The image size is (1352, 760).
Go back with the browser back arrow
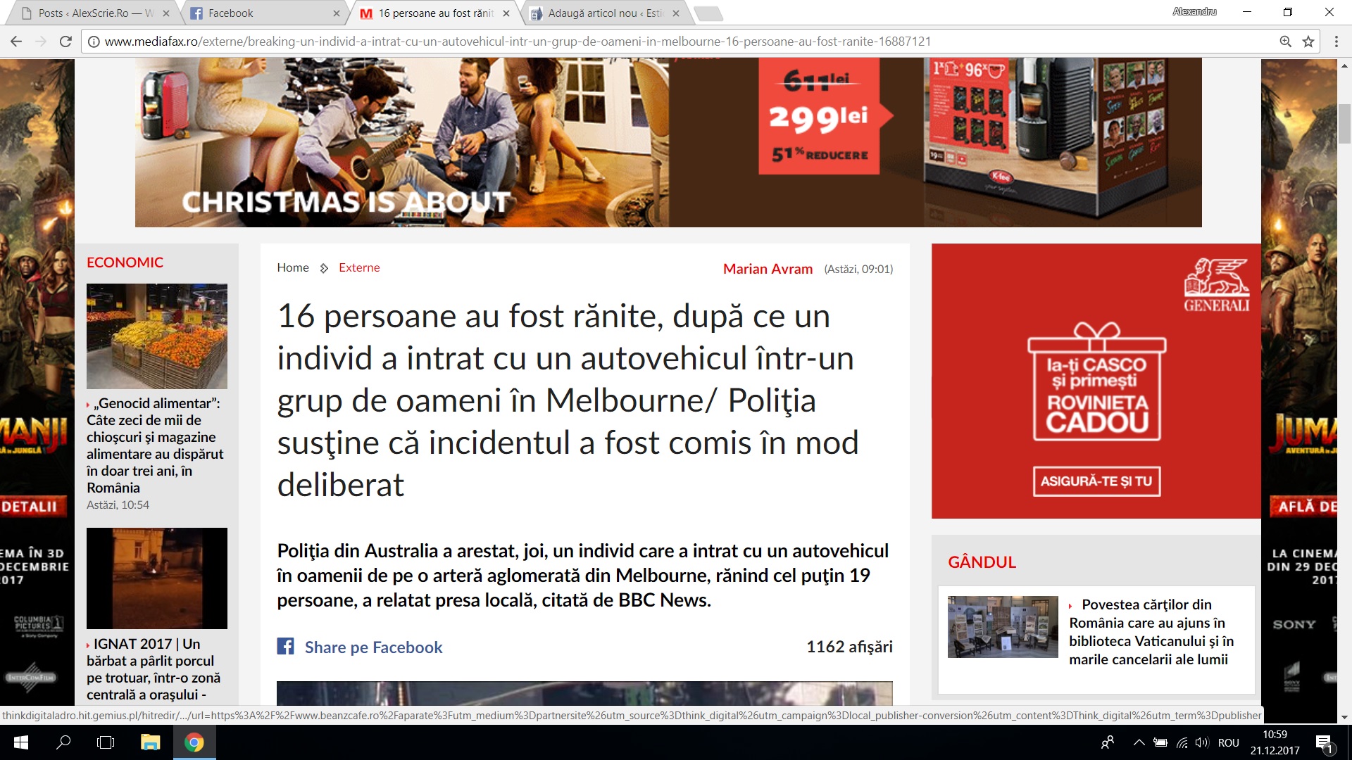coord(16,42)
